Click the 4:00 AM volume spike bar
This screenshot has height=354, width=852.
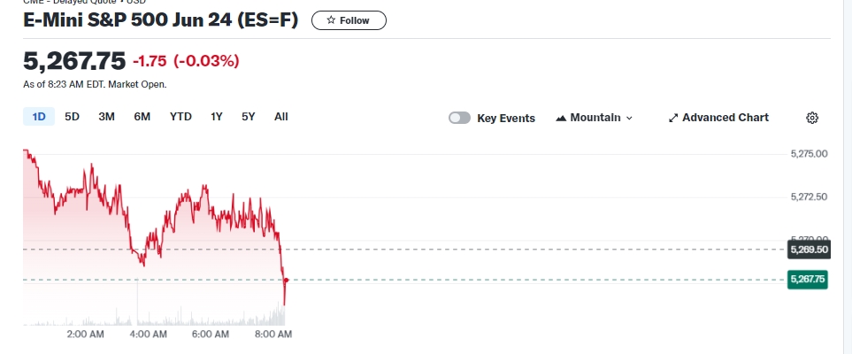pos(138,305)
